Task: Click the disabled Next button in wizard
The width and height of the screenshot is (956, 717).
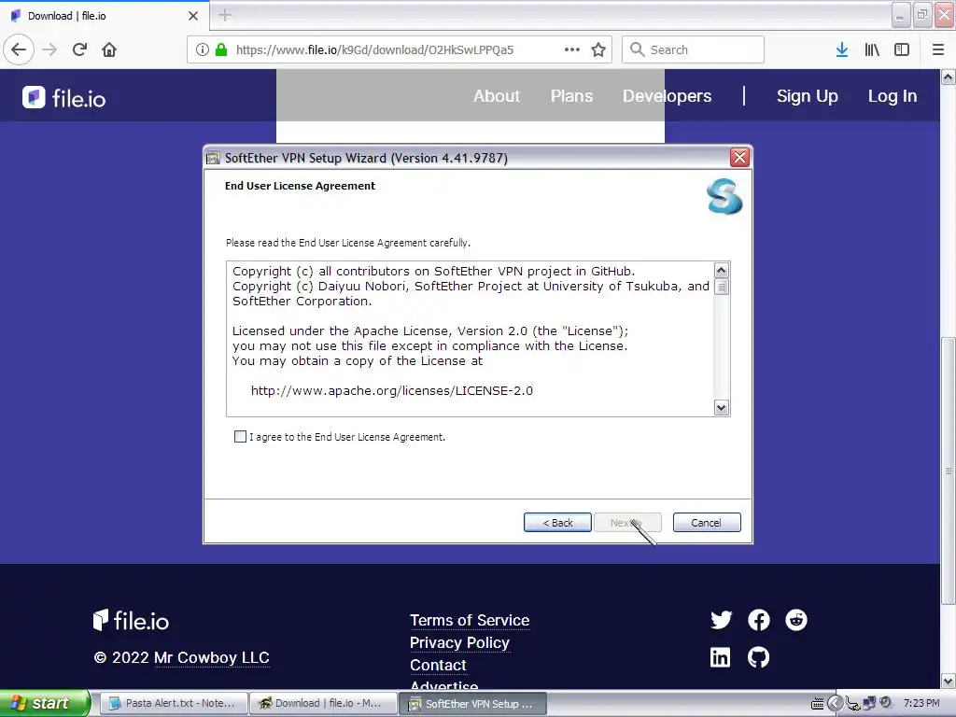Action: (627, 523)
